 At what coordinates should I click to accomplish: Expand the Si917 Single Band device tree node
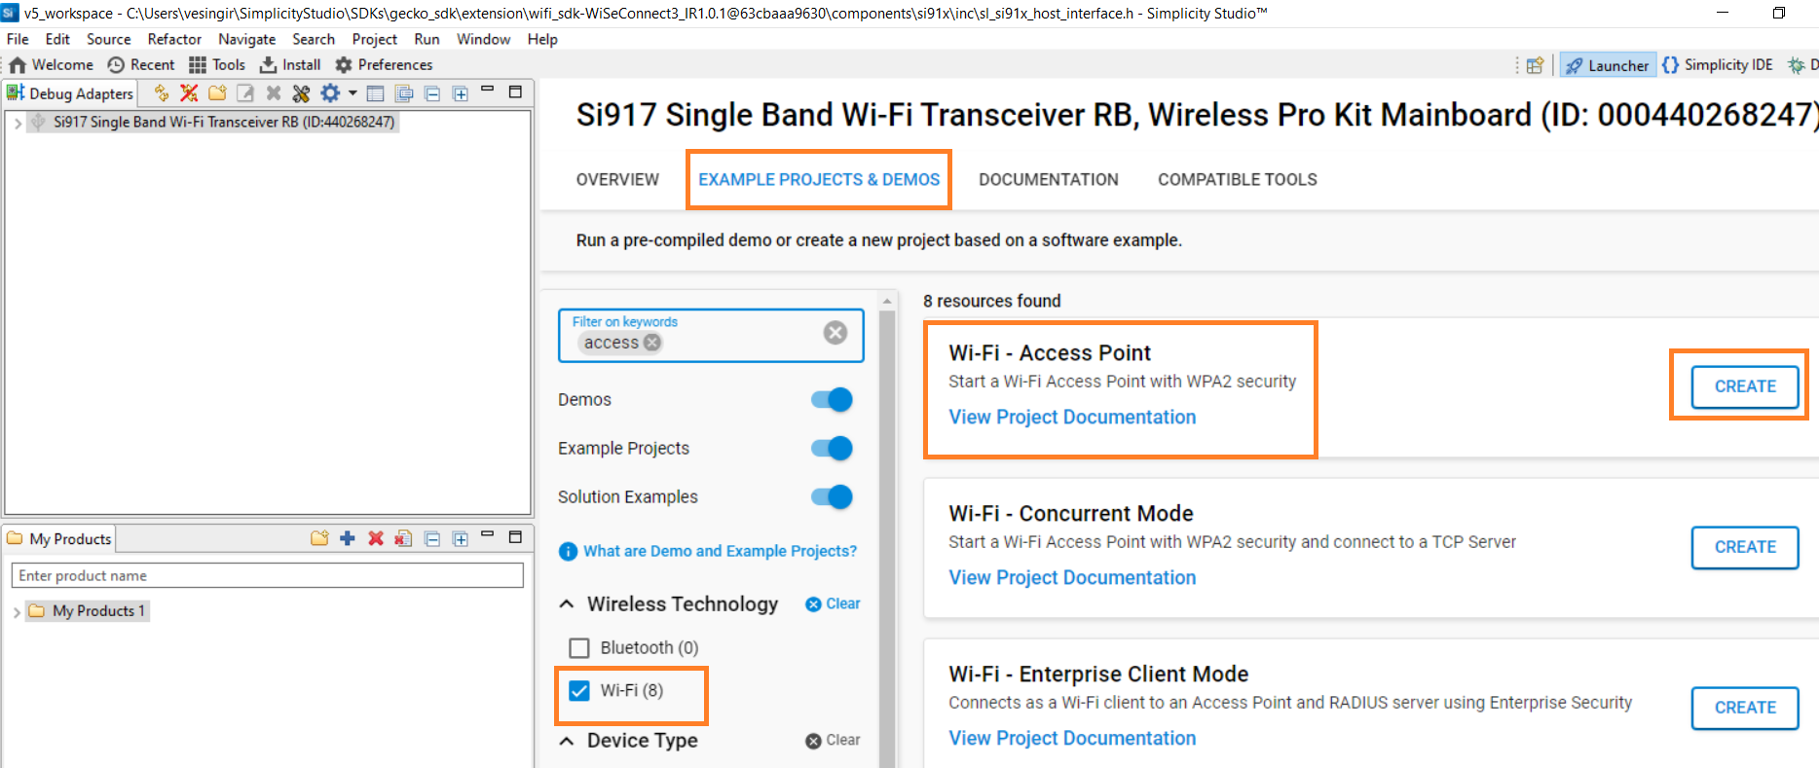point(18,123)
